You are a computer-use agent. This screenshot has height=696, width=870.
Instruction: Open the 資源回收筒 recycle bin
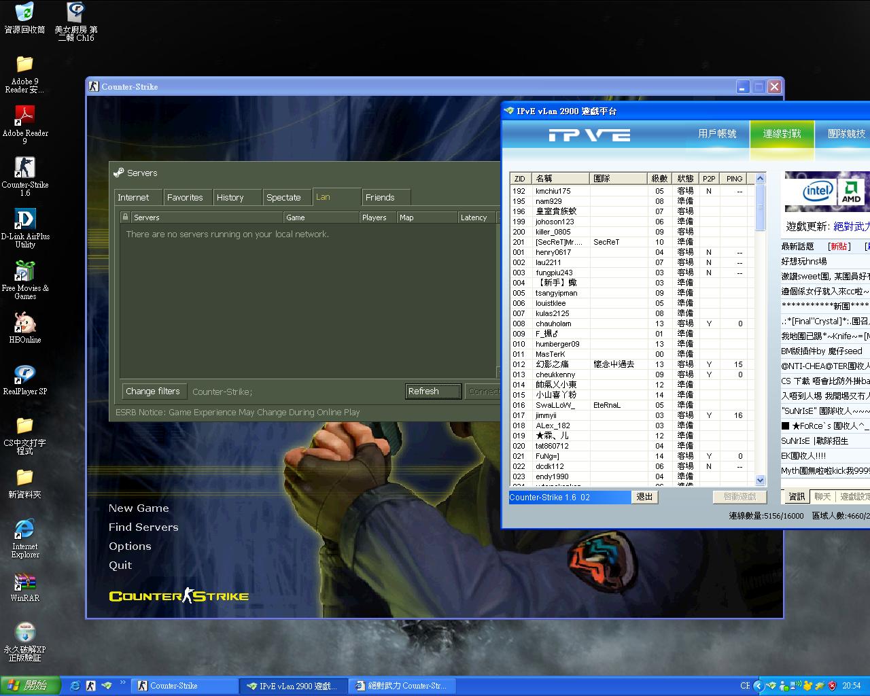24,14
